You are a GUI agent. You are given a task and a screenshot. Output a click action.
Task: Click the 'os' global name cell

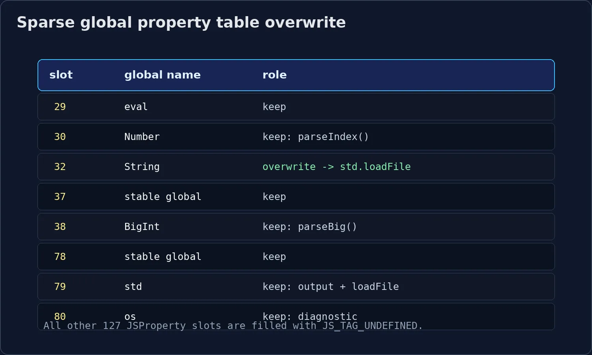(130, 317)
